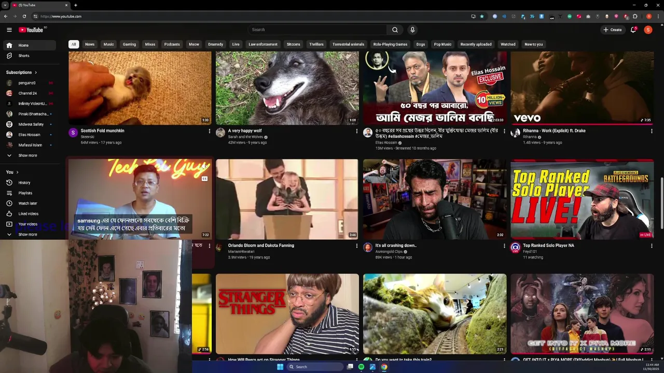Open options menu for A very happy wolf

357,131
